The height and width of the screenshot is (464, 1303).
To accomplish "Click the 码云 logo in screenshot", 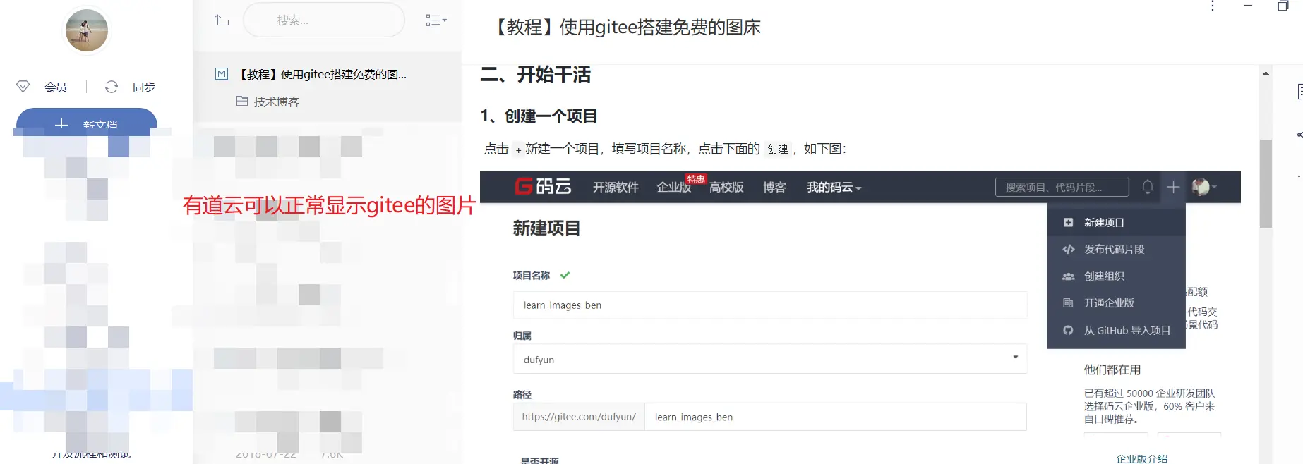I will click(543, 187).
